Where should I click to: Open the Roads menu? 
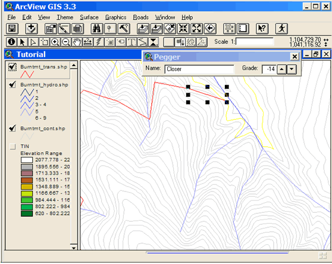point(140,17)
